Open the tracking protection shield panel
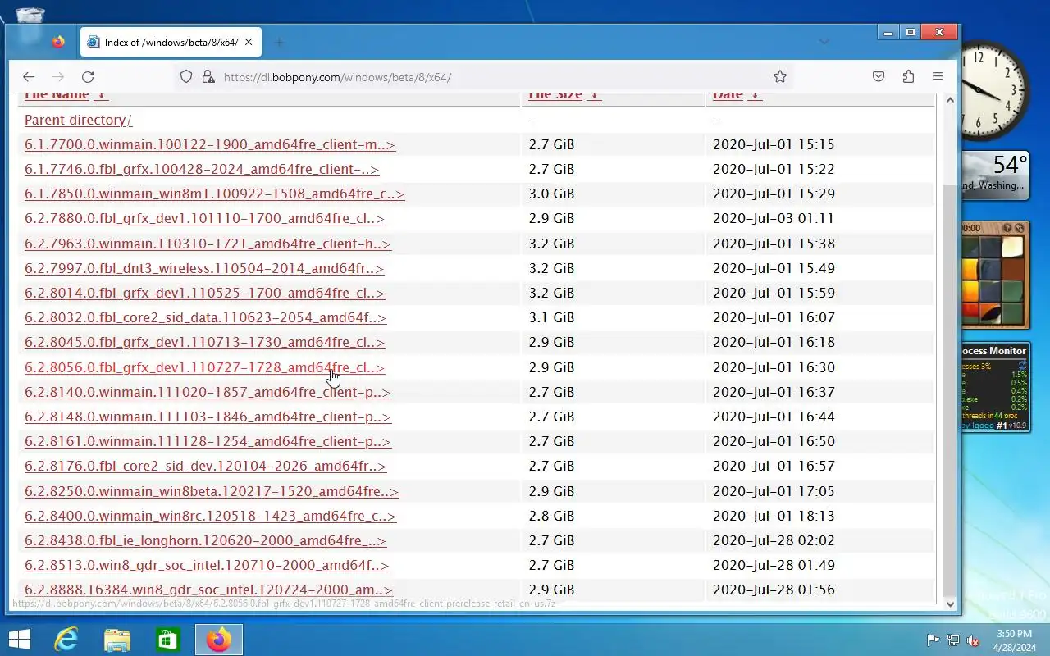 (186, 76)
